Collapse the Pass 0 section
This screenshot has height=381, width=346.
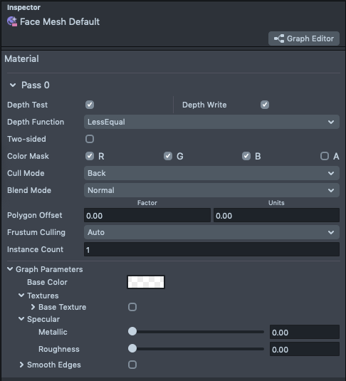tap(13, 85)
